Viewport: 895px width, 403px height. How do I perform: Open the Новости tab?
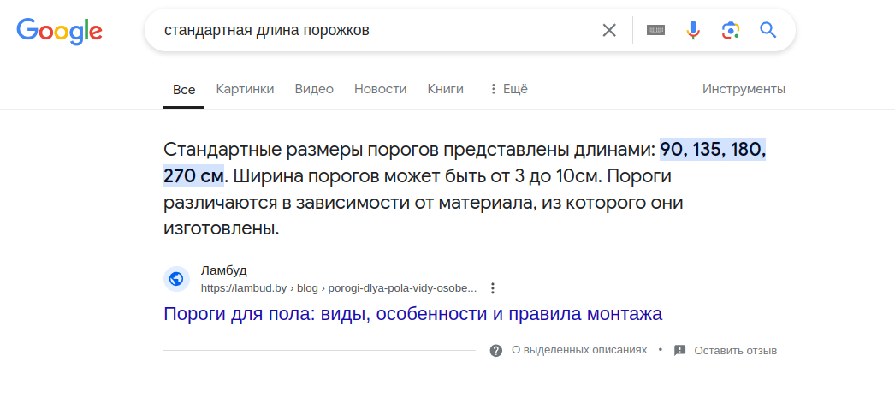380,89
